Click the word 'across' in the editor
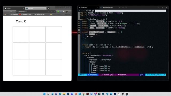 click(x=90, y=36)
